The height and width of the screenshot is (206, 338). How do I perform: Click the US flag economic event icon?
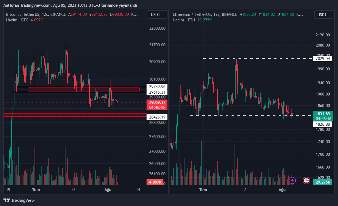[306, 181]
